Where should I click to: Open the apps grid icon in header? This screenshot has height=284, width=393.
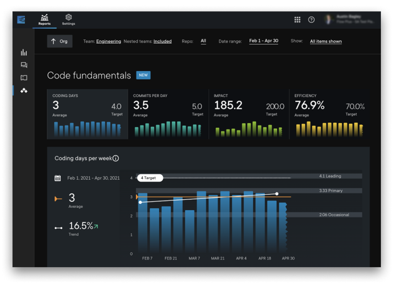point(298,20)
